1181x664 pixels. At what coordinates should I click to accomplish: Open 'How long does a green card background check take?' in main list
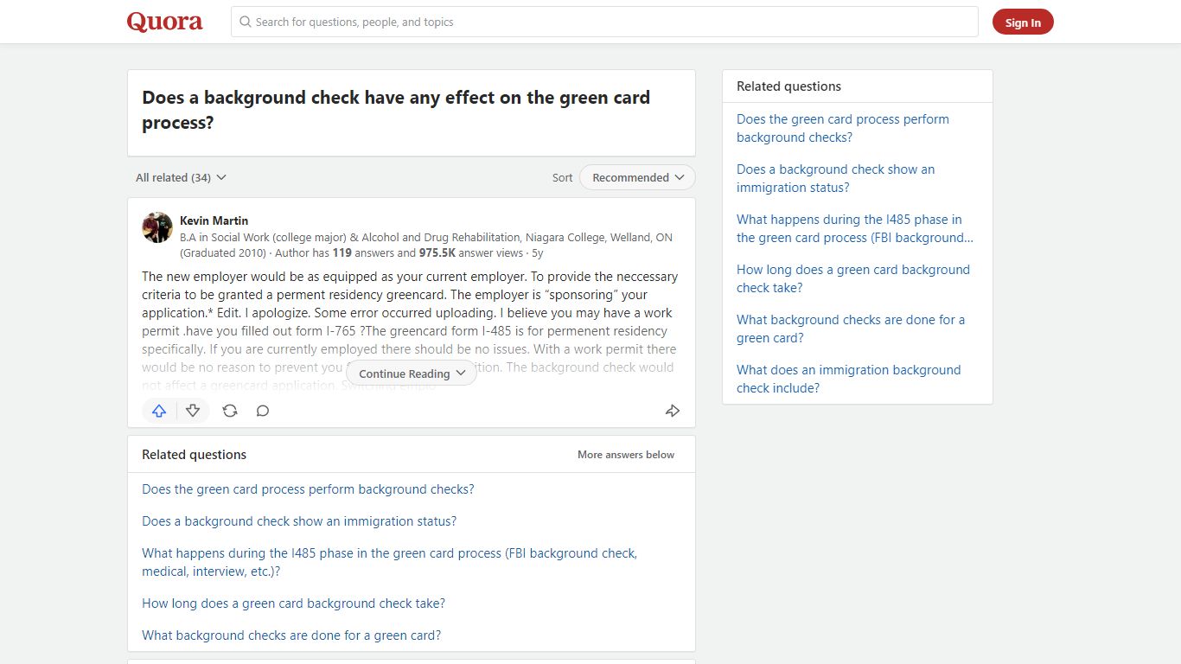[x=293, y=603]
